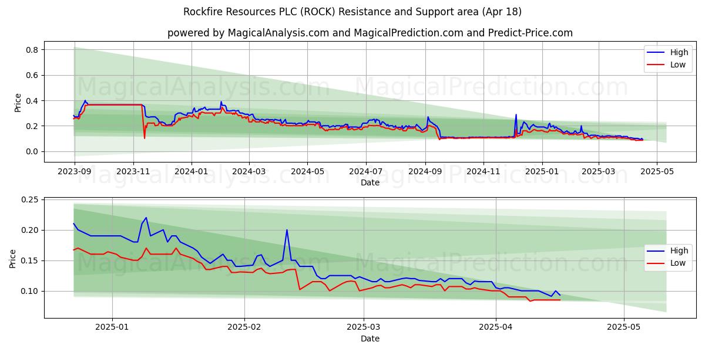The width and height of the screenshot is (705, 352).
Task: Click top chart y-axis value '0.4'
Action: 32,101
